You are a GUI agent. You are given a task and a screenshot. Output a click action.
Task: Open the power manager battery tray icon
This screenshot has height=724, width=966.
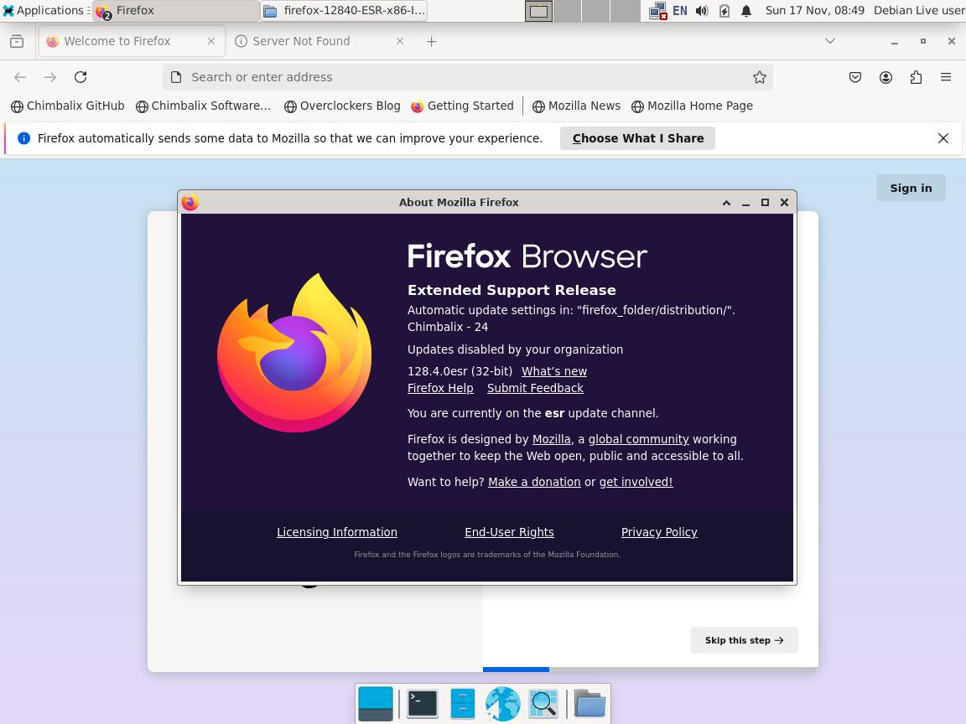tap(724, 10)
